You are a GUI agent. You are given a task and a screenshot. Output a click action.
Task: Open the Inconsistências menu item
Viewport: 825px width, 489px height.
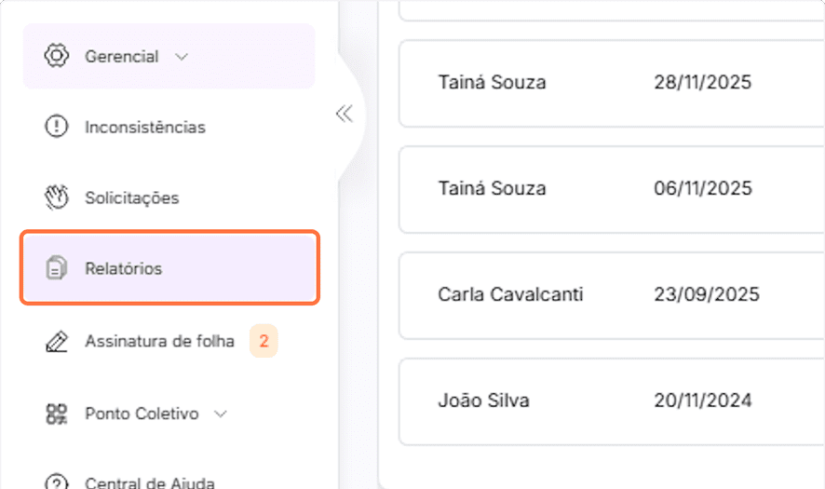click(x=144, y=127)
